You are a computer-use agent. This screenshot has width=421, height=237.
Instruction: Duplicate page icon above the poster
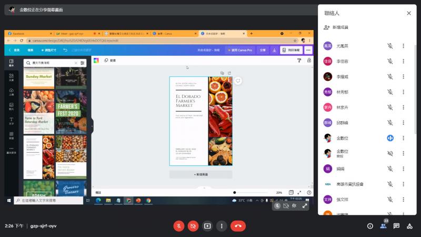click(x=222, y=73)
